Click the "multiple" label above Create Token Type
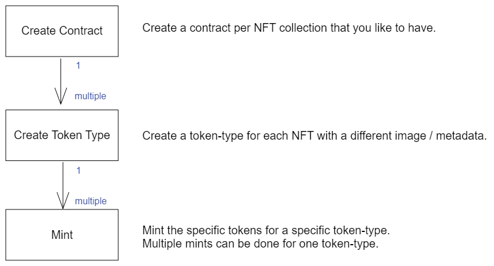This screenshot has height=266, width=494. tap(90, 96)
